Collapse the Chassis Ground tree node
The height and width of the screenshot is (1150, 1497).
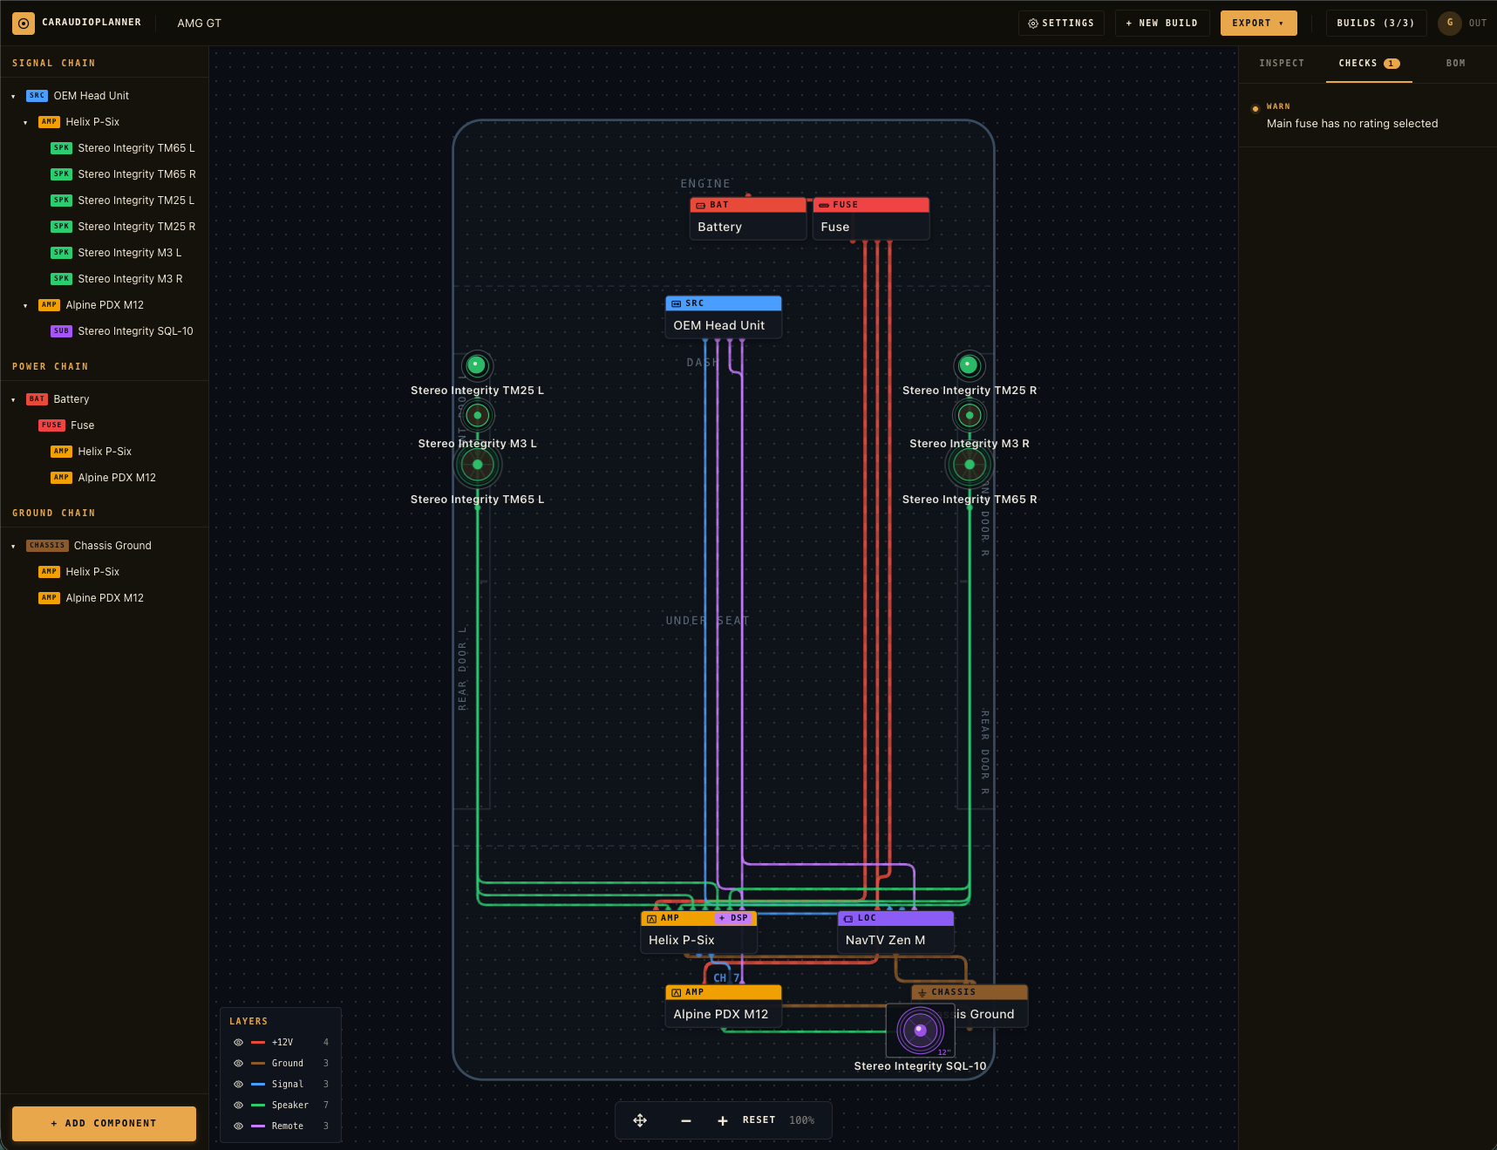point(13,547)
